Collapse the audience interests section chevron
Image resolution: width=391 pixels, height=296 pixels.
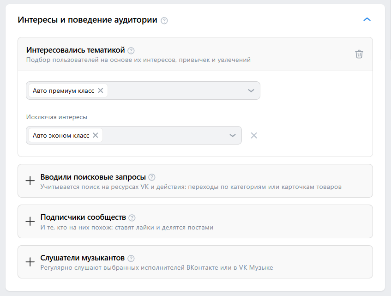[367, 19]
